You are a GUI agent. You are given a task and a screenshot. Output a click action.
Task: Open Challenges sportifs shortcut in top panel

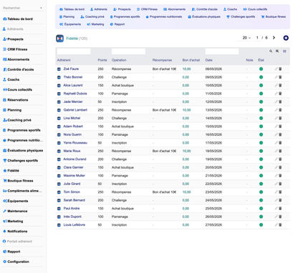click(241, 16)
